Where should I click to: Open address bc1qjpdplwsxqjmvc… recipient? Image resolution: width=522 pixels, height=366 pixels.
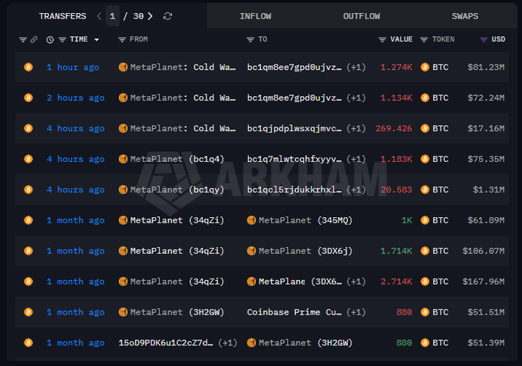294,128
